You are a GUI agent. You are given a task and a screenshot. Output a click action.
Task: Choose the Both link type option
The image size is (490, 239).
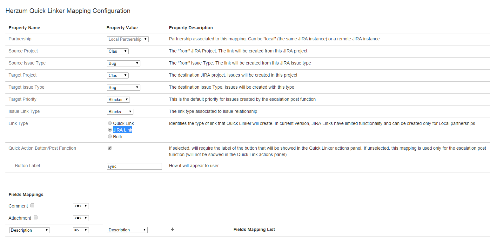[x=110, y=137]
